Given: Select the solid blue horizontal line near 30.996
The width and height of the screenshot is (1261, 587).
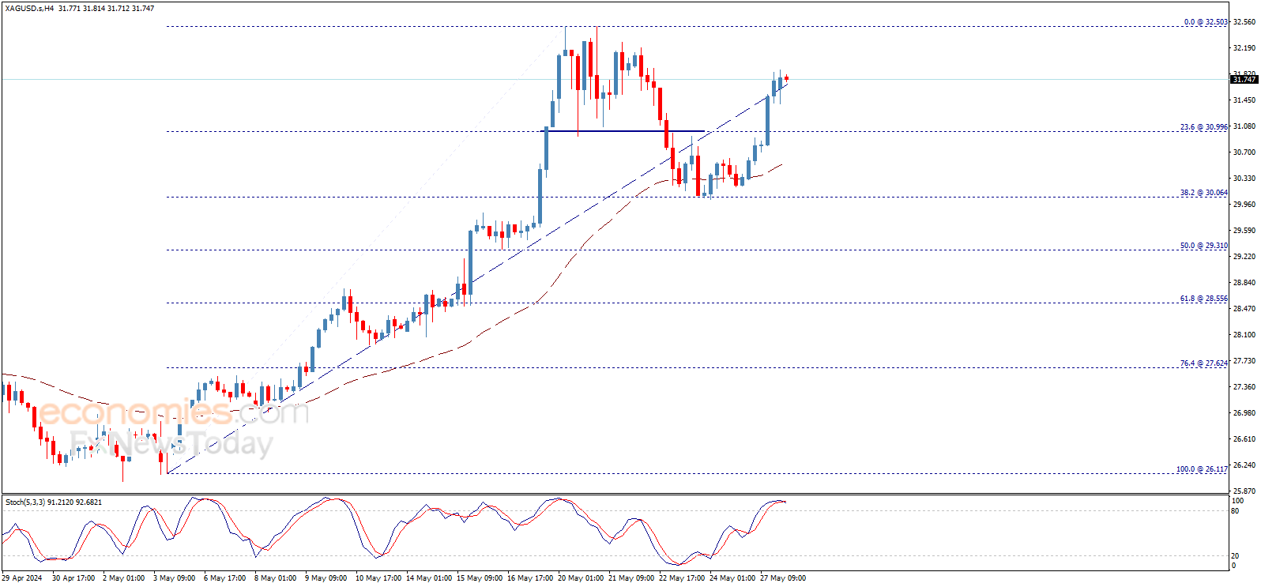Looking at the screenshot, I should [x=623, y=131].
